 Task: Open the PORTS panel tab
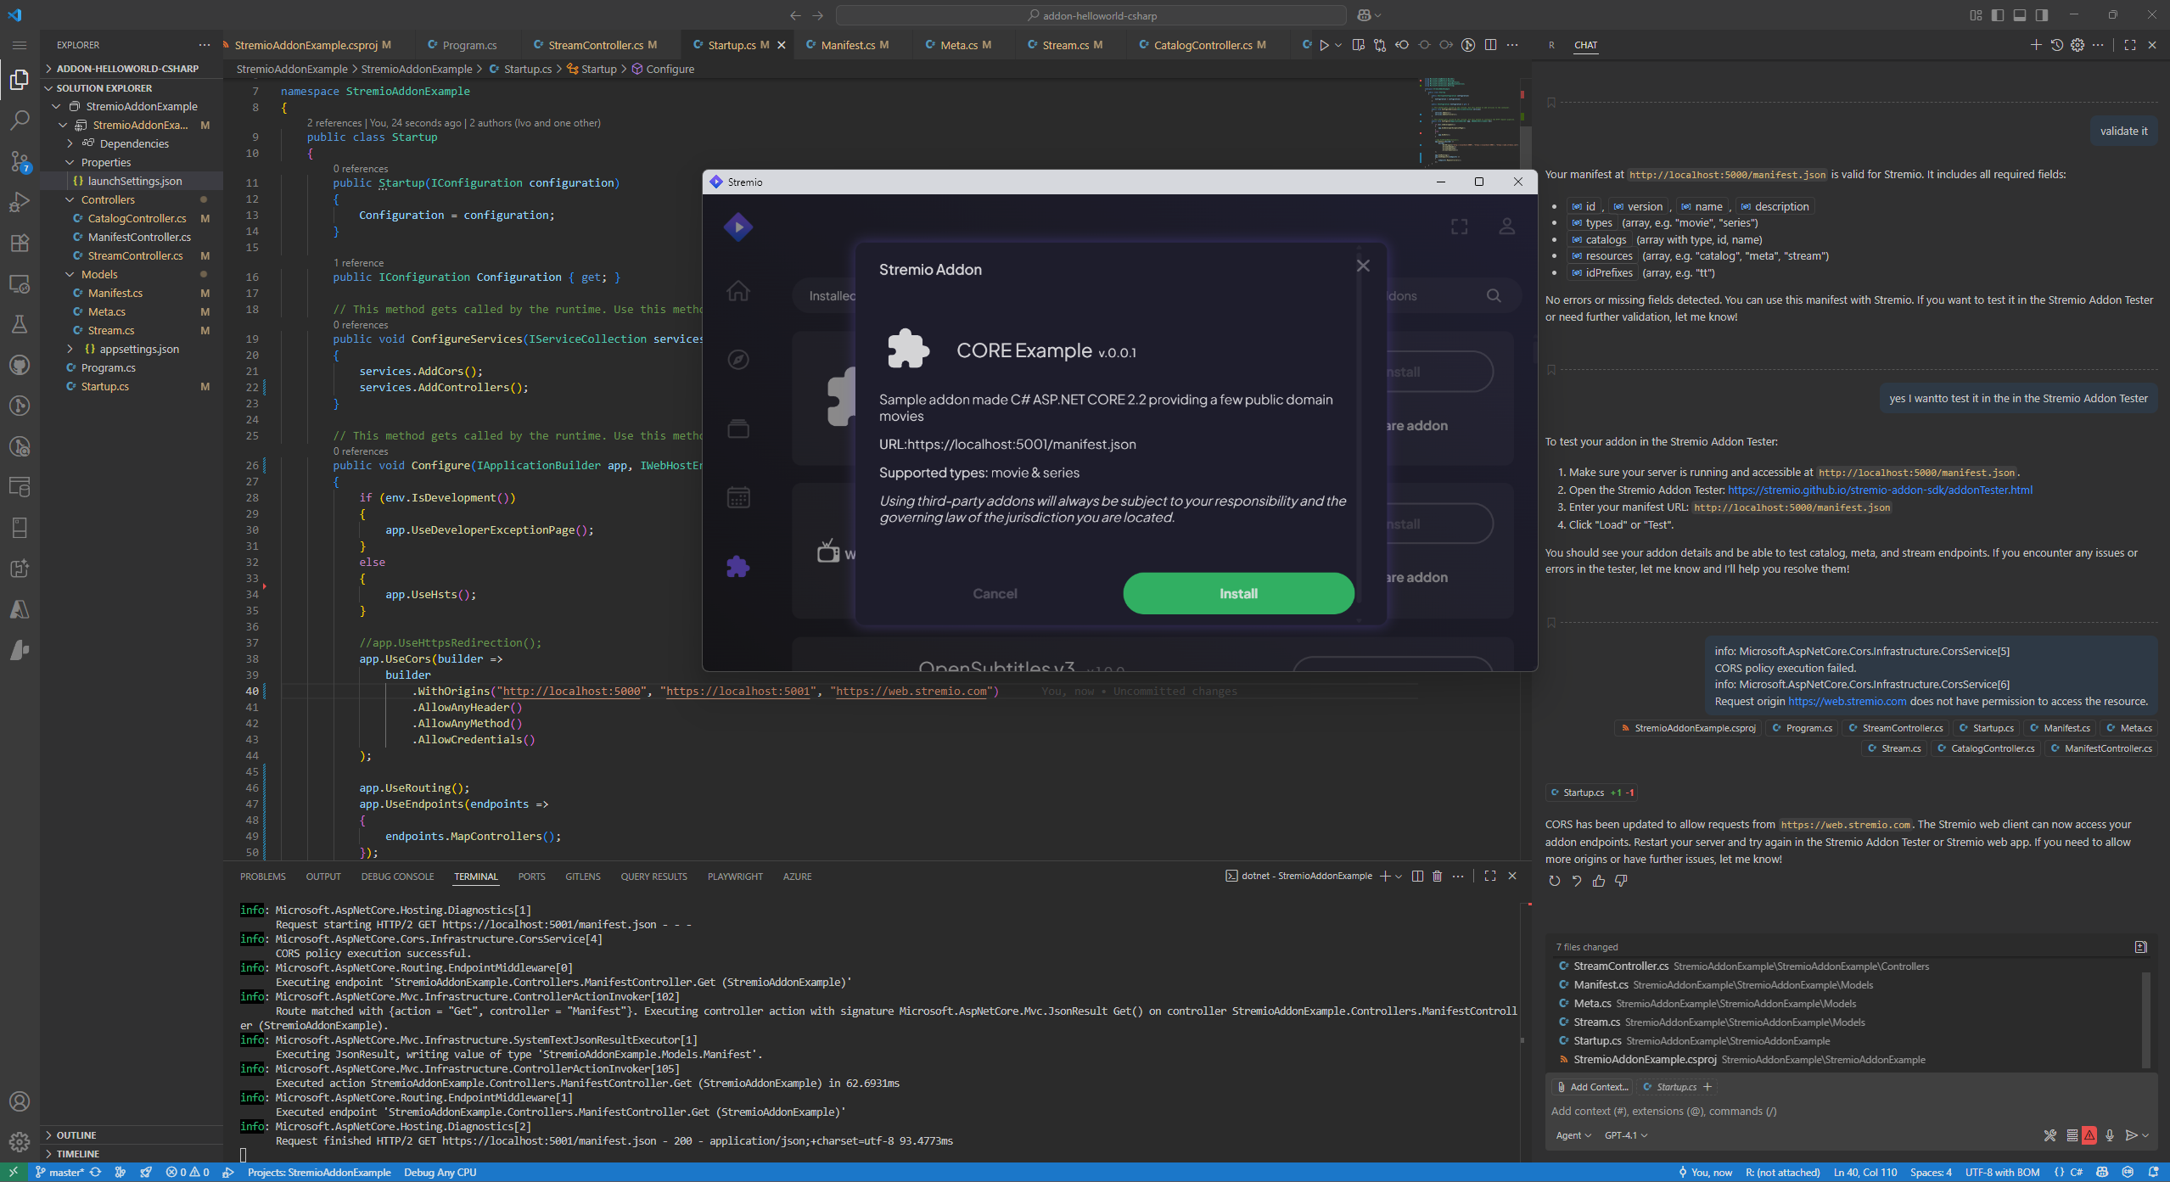[531, 877]
